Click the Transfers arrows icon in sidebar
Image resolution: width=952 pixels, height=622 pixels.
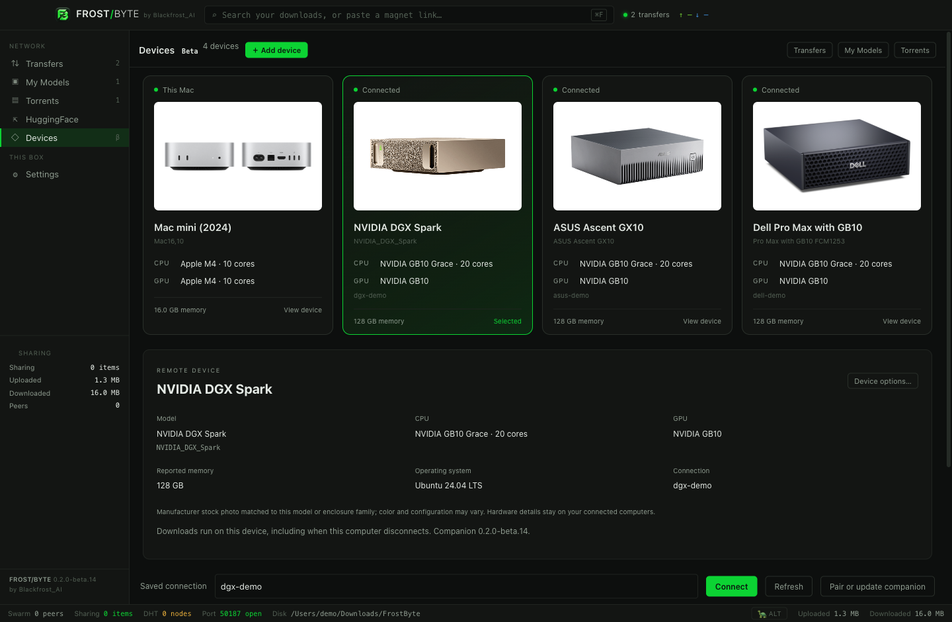15,64
